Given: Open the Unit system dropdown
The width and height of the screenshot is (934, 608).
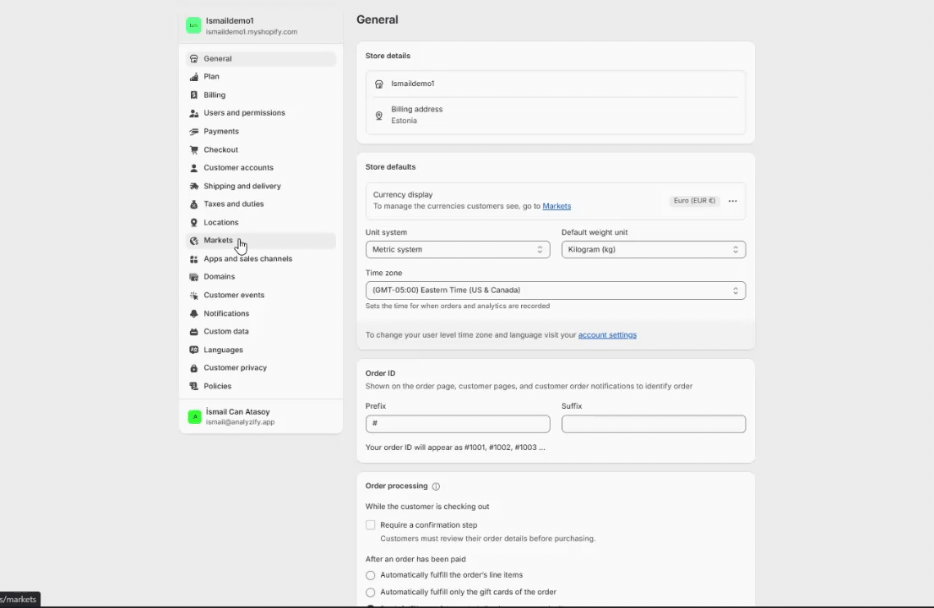Looking at the screenshot, I should 458,249.
